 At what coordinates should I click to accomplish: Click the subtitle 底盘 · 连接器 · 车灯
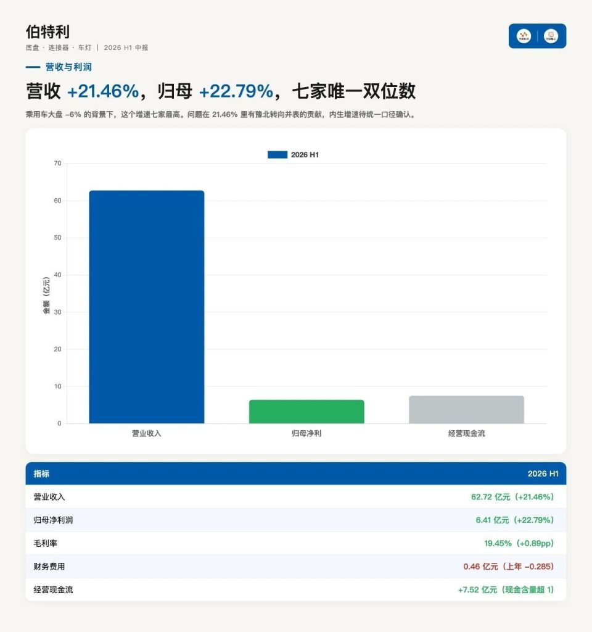[59, 48]
